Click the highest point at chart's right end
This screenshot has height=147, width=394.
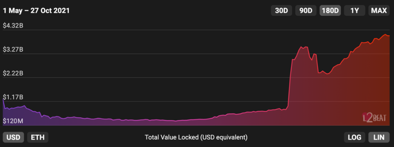click(x=385, y=34)
